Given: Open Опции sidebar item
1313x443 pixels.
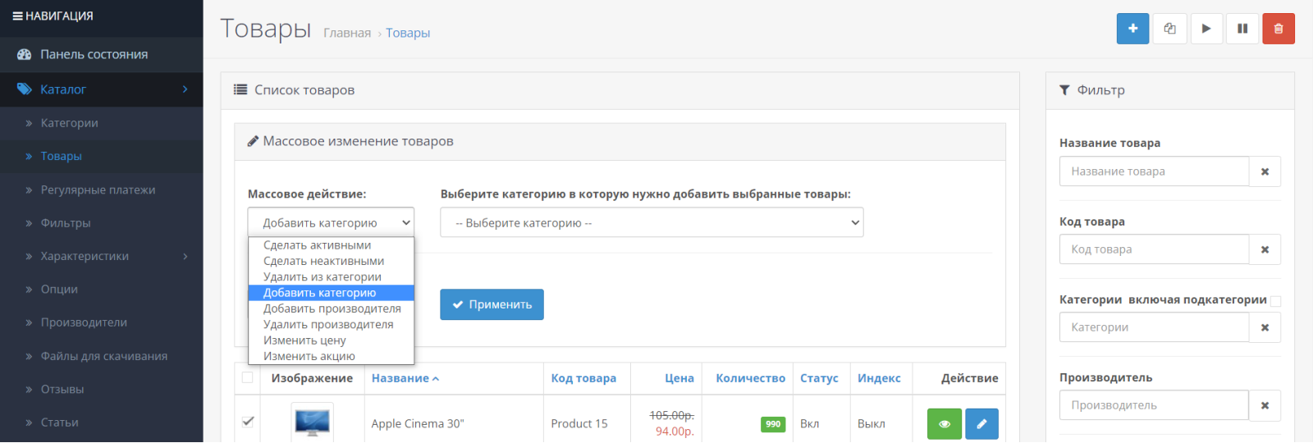Looking at the screenshot, I should tap(102, 290).
